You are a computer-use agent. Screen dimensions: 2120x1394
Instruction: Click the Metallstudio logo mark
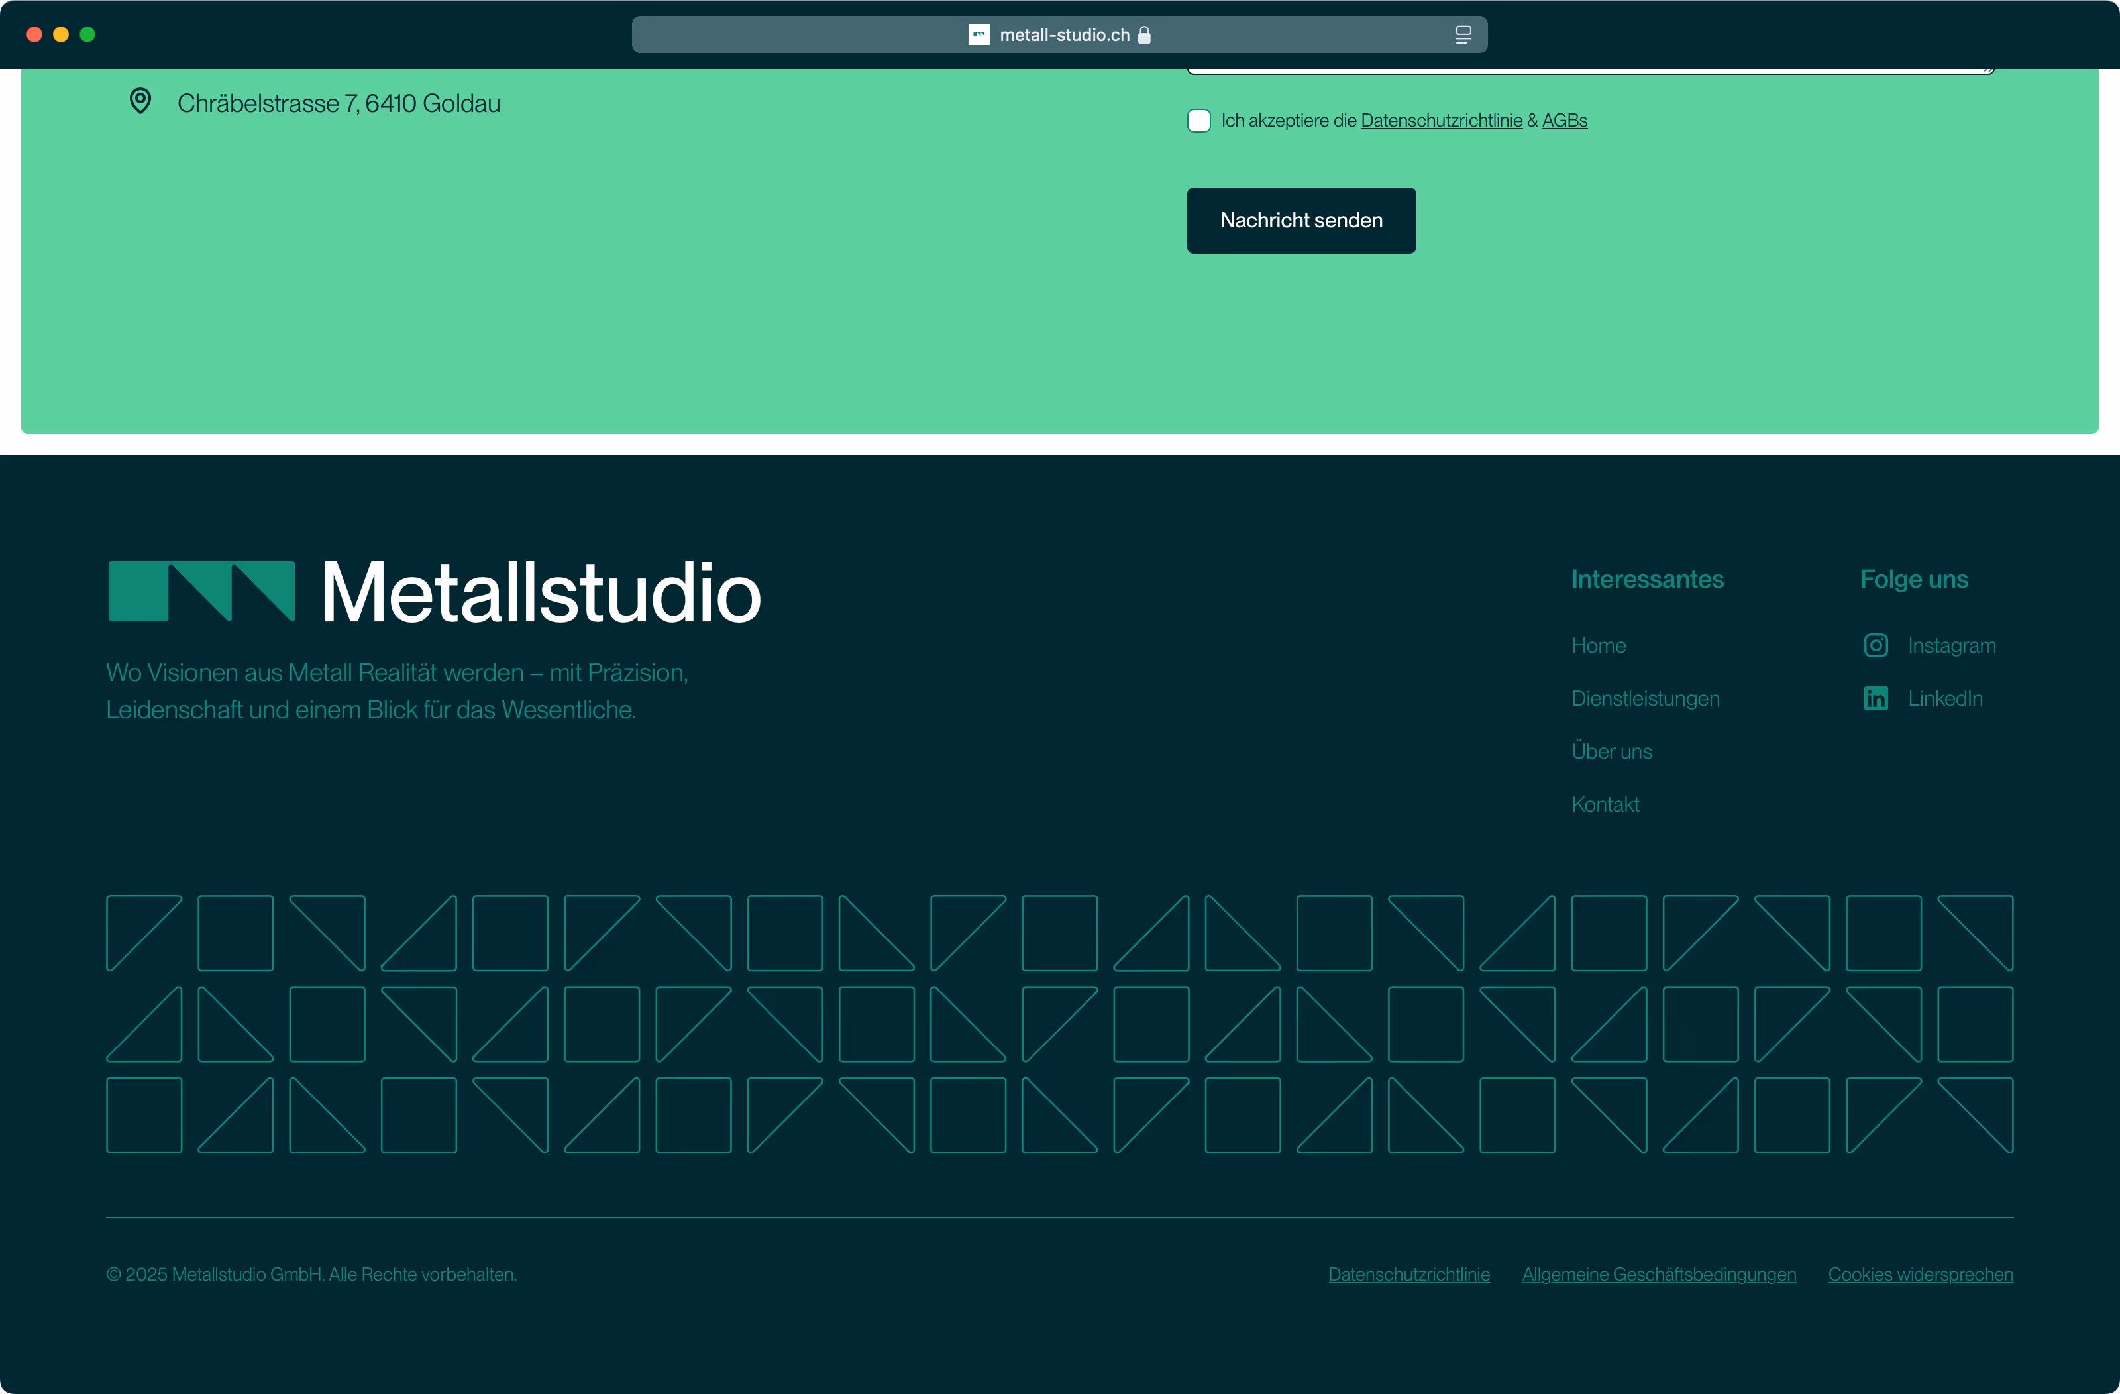201,590
